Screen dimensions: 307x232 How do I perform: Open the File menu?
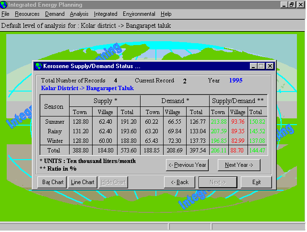[5, 14]
